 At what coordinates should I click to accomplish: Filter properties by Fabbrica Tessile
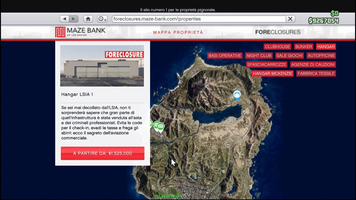coord(316,73)
